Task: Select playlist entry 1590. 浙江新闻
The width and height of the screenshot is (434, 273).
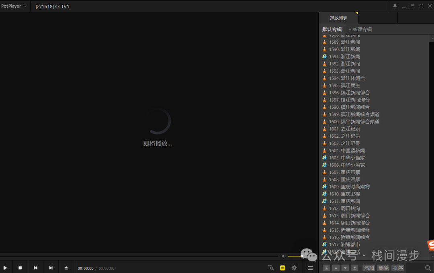Action: click(x=374, y=49)
